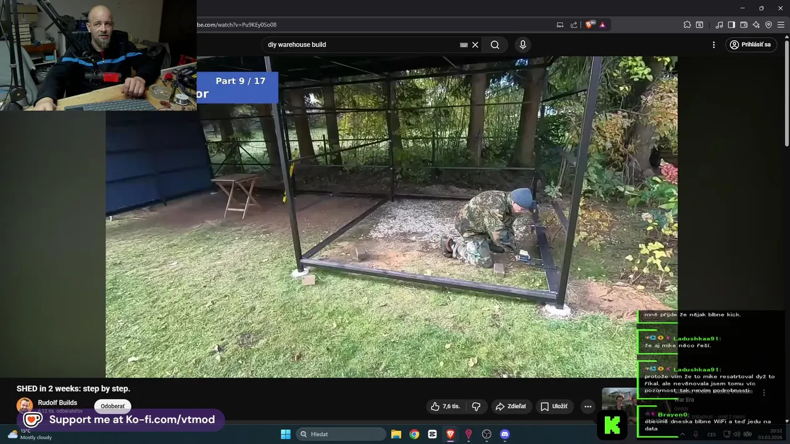Click the share page icon in address bar
This screenshot has width=790, height=444.
574,25
